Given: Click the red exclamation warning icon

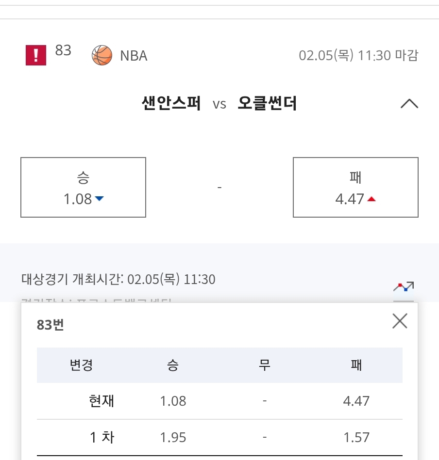Looking at the screenshot, I should tap(36, 55).
